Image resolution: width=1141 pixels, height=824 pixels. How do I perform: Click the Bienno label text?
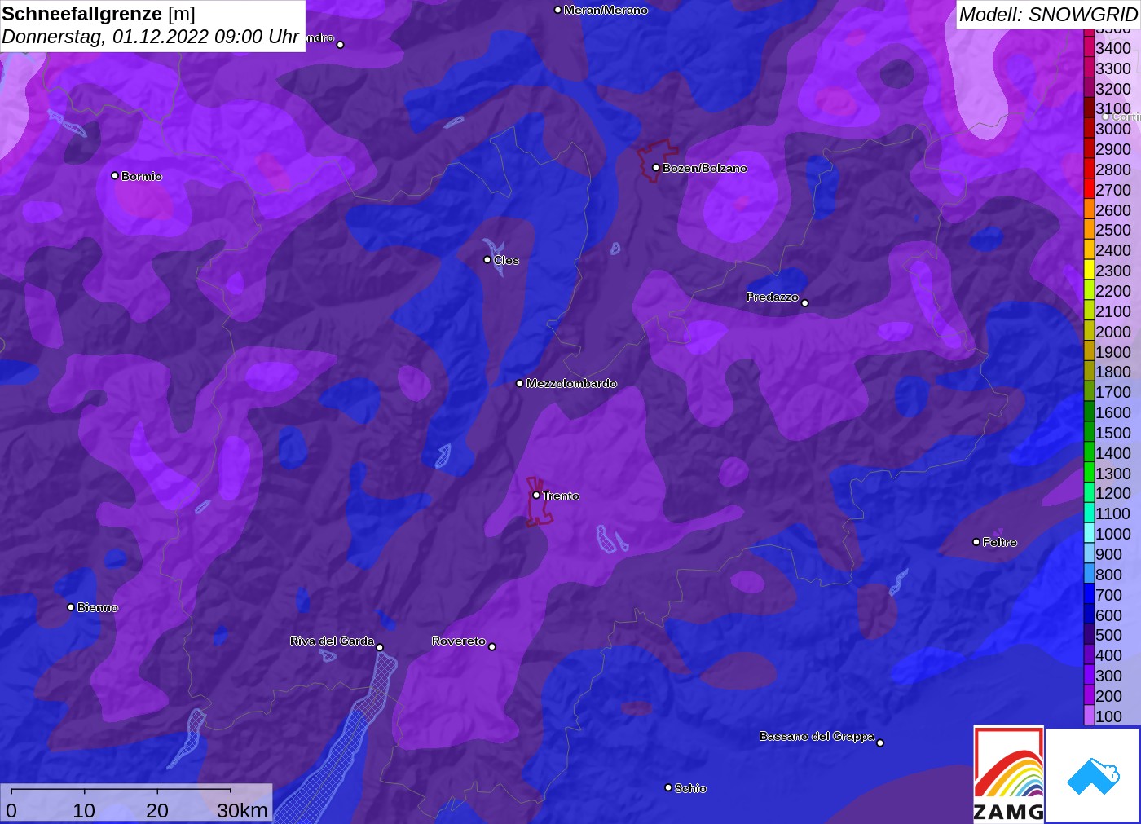click(98, 607)
